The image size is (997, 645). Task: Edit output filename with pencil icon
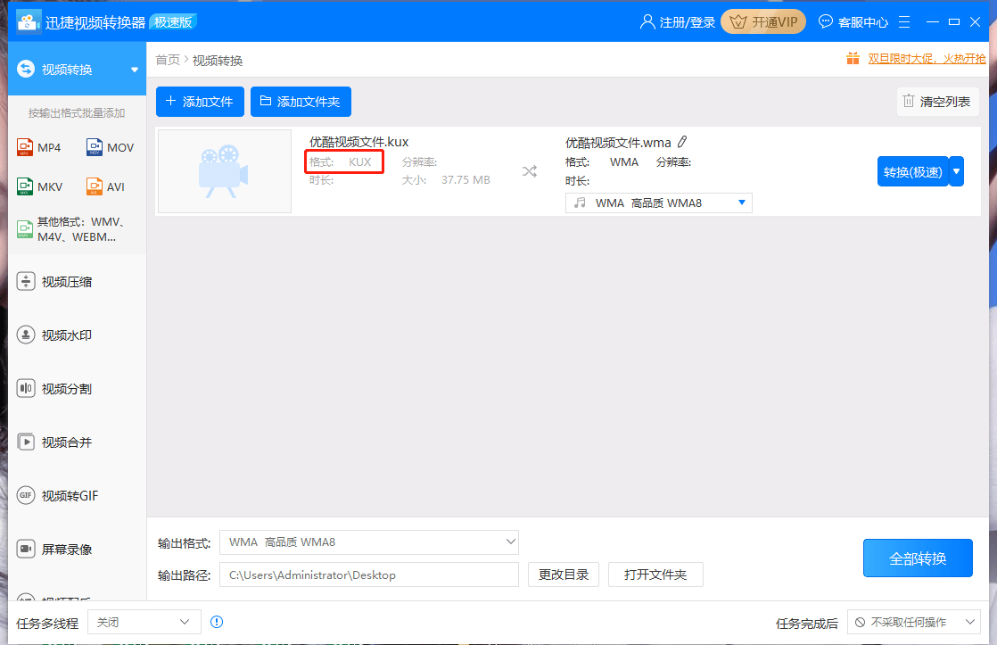pyautogui.click(x=682, y=142)
